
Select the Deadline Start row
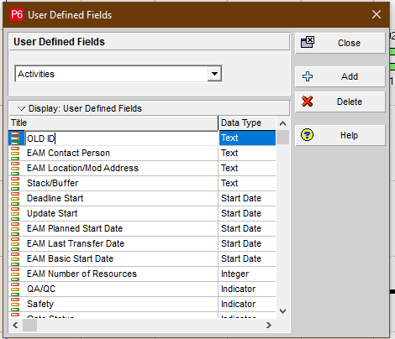coord(142,199)
